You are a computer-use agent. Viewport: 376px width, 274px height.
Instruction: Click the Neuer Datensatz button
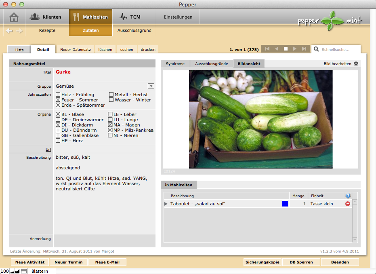[76, 50]
